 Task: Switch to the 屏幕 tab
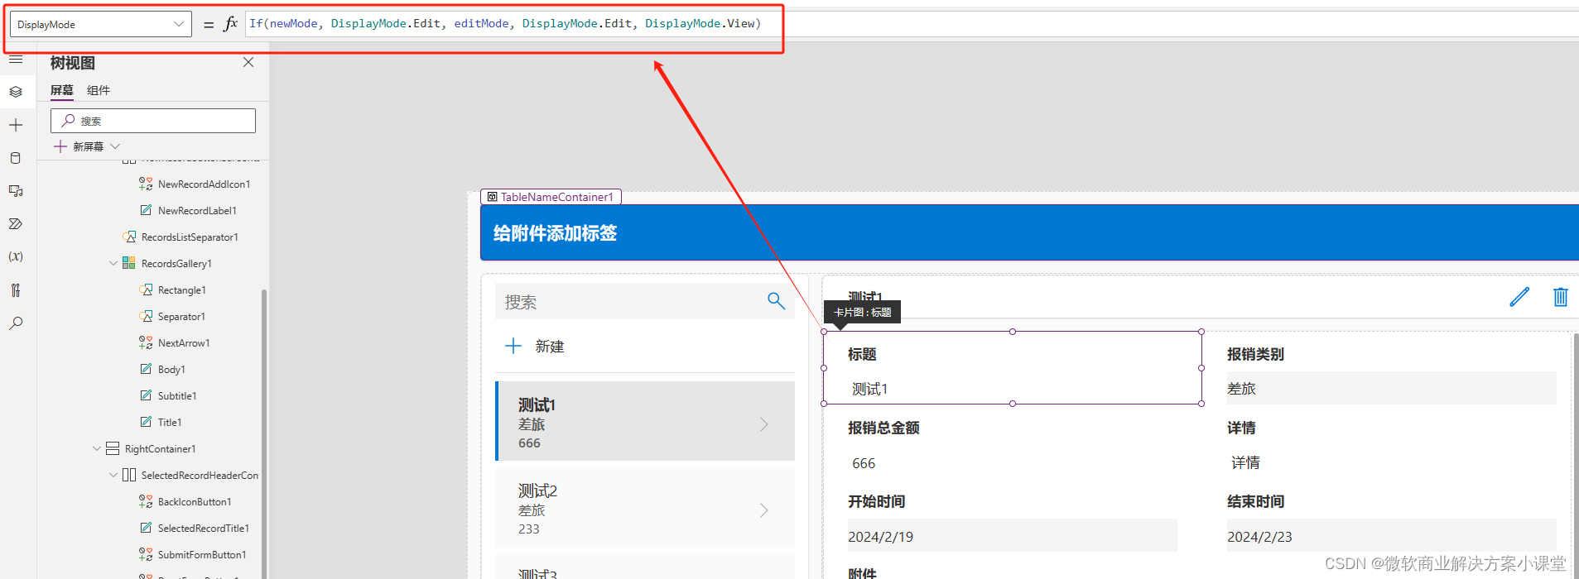[62, 90]
